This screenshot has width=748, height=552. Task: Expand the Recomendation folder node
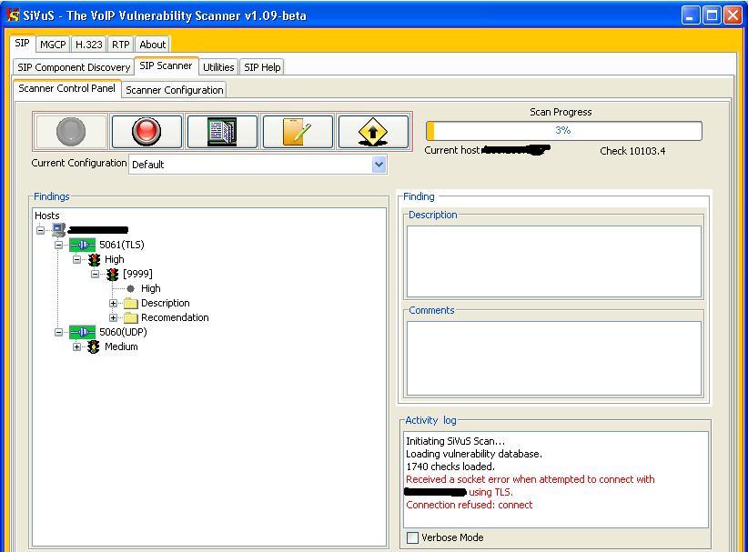(x=113, y=317)
